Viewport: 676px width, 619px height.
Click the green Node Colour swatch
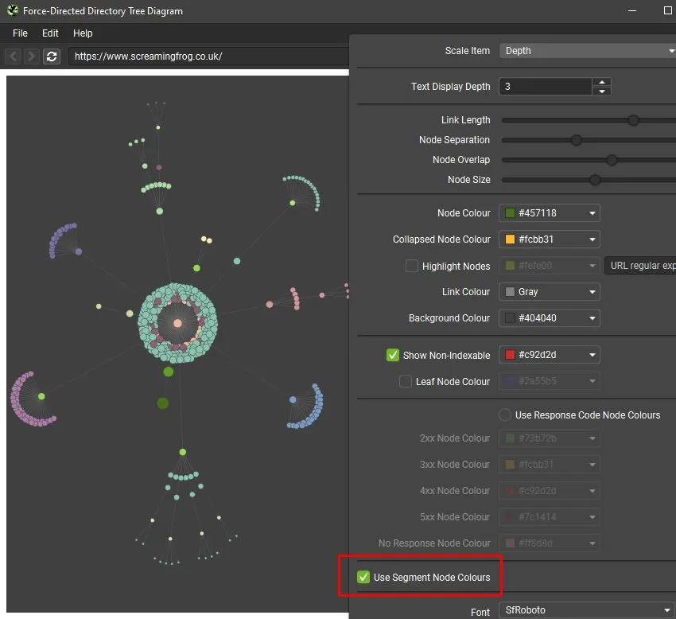click(510, 213)
